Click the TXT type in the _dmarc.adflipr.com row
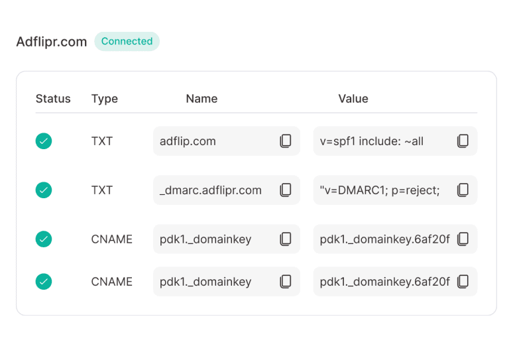The height and width of the screenshot is (358, 513). point(102,190)
